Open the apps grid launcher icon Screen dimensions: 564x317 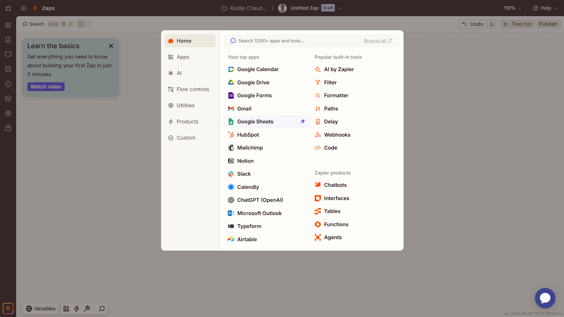[x=24, y=8]
